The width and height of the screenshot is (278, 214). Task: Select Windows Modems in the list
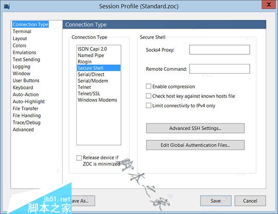(97, 100)
